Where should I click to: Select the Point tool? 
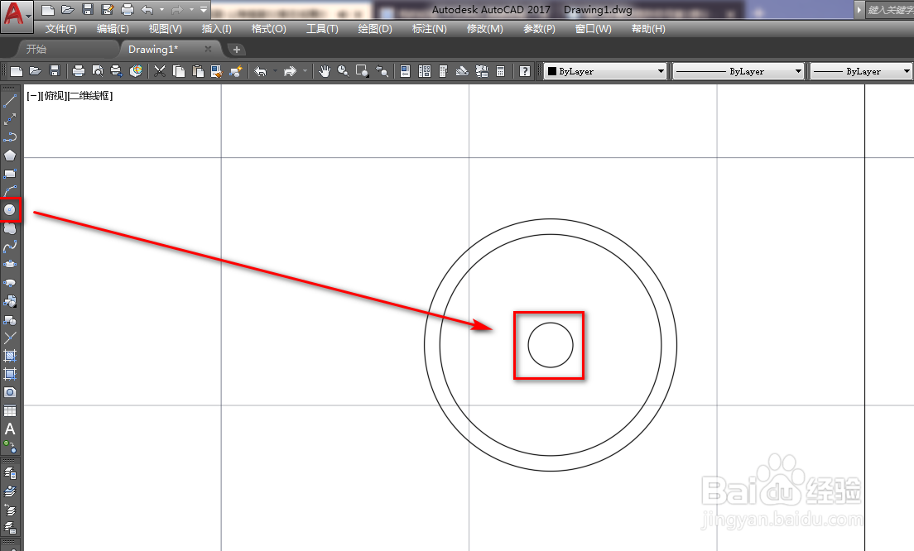[10, 338]
